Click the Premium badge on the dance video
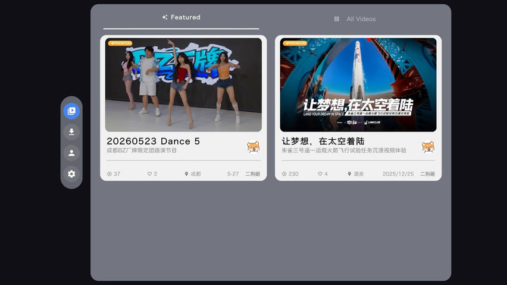Viewport: 507px width, 285px height. coord(120,43)
